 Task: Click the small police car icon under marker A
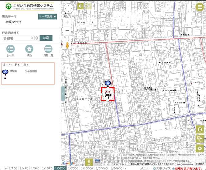click(5, 78)
